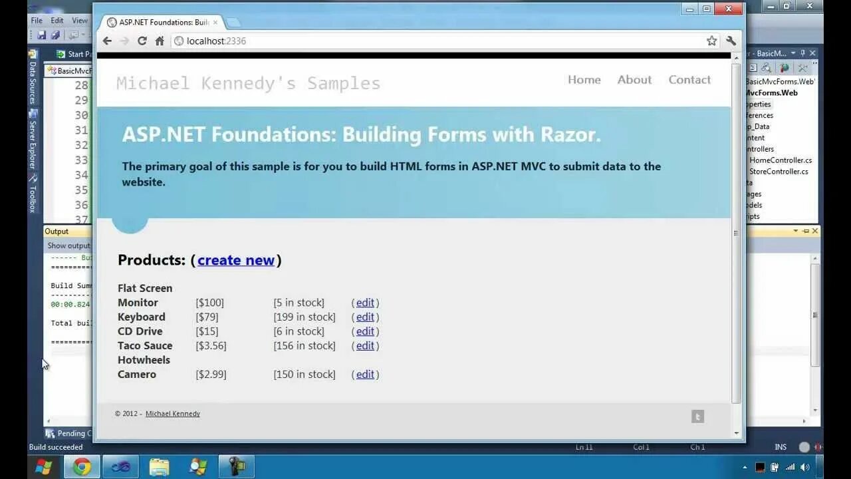Screen dimensions: 851x479
Task: Click the Twitter icon in page footer
Action: coord(697,416)
